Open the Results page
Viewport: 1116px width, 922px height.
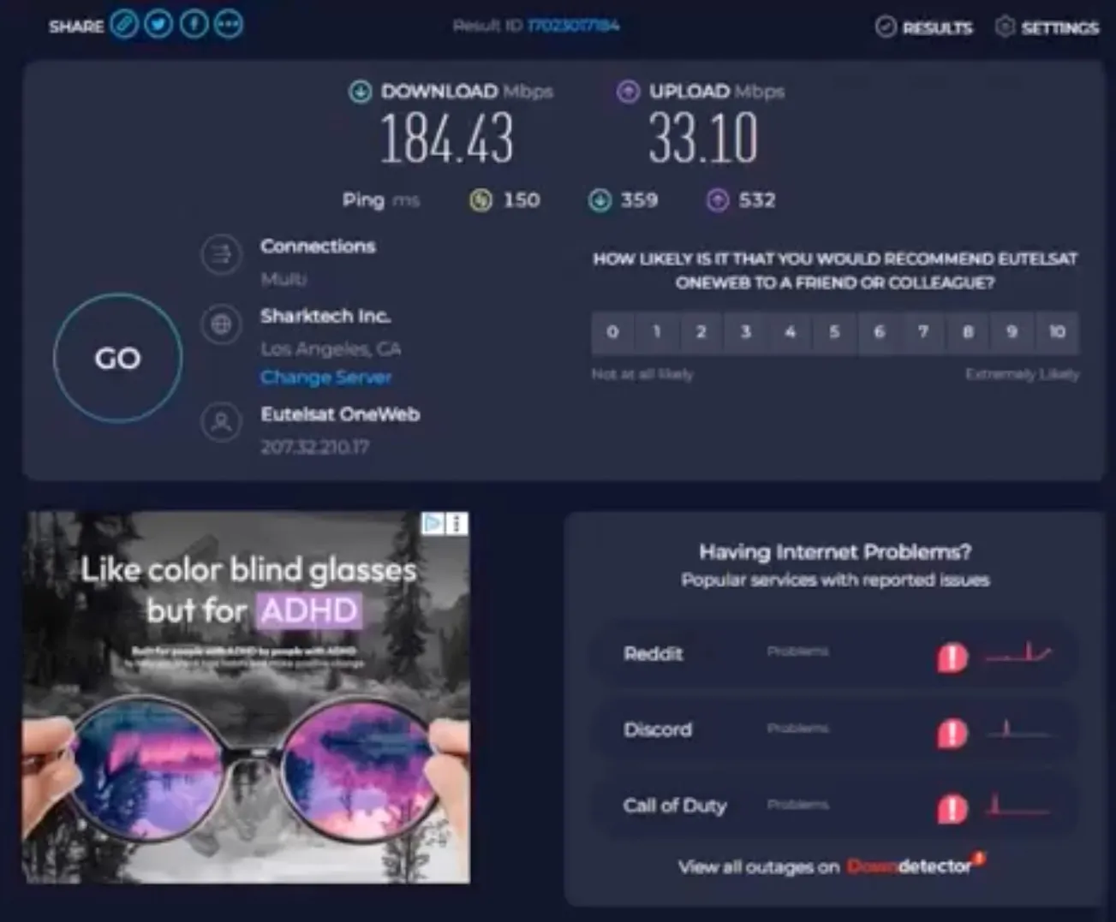click(x=925, y=27)
